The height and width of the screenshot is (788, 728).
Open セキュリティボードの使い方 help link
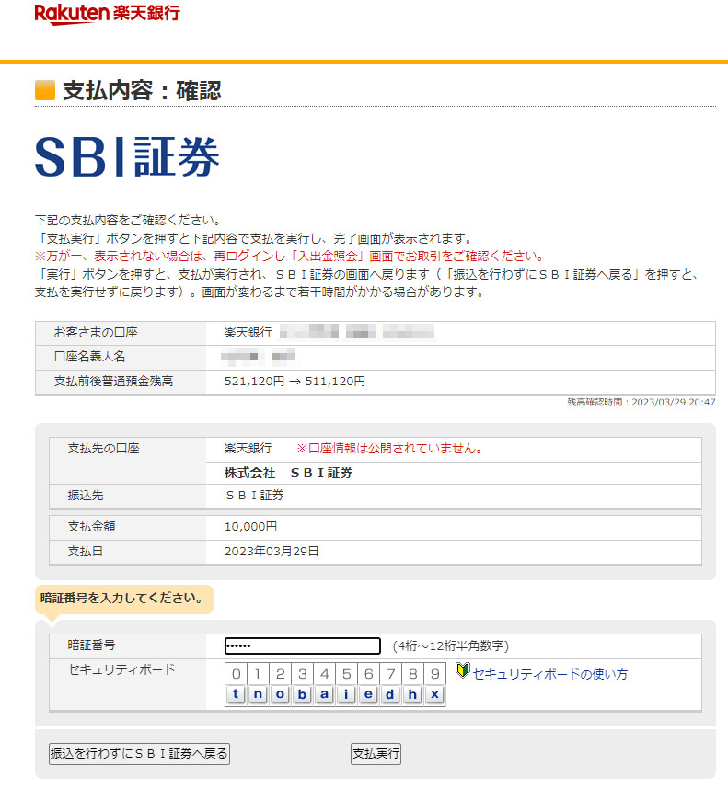(549, 674)
